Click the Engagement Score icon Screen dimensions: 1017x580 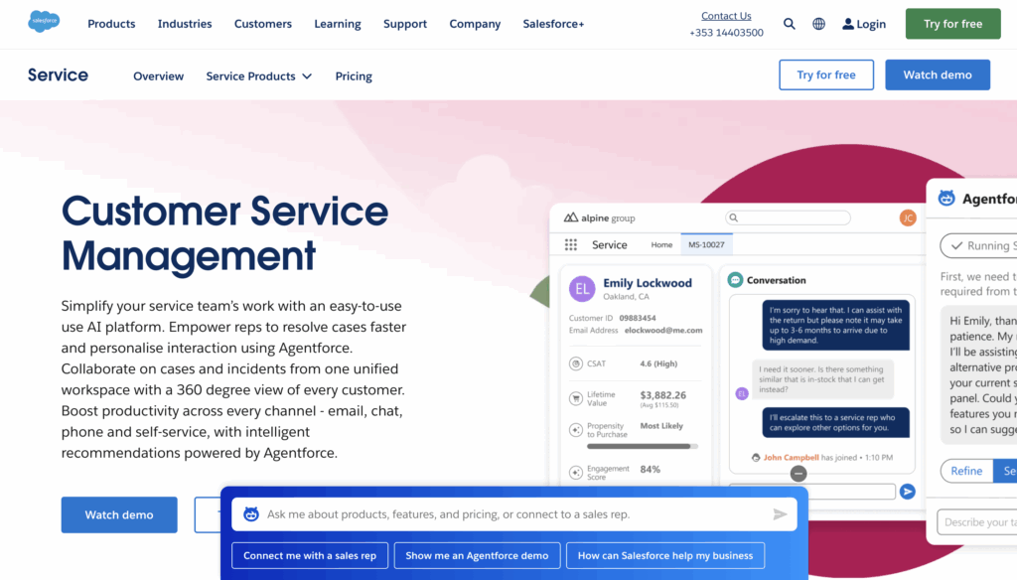tap(575, 473)
